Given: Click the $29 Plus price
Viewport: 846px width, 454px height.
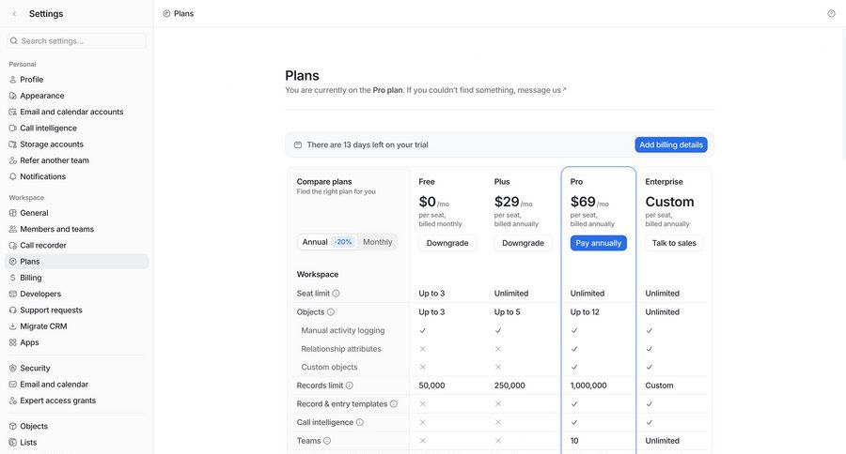Looking at the screenshot, I should point(507,202).
